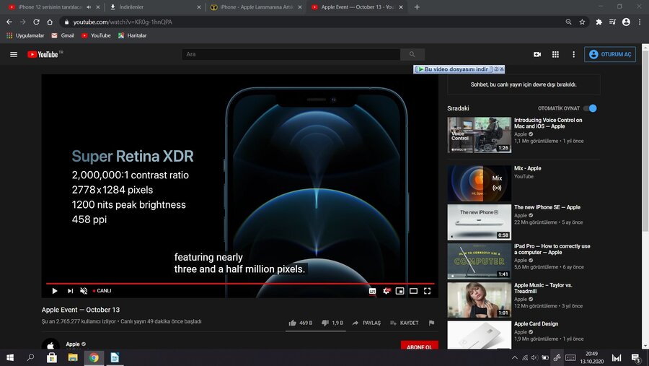
Task: Open the Windows notification center
Action: coord(636,358)
